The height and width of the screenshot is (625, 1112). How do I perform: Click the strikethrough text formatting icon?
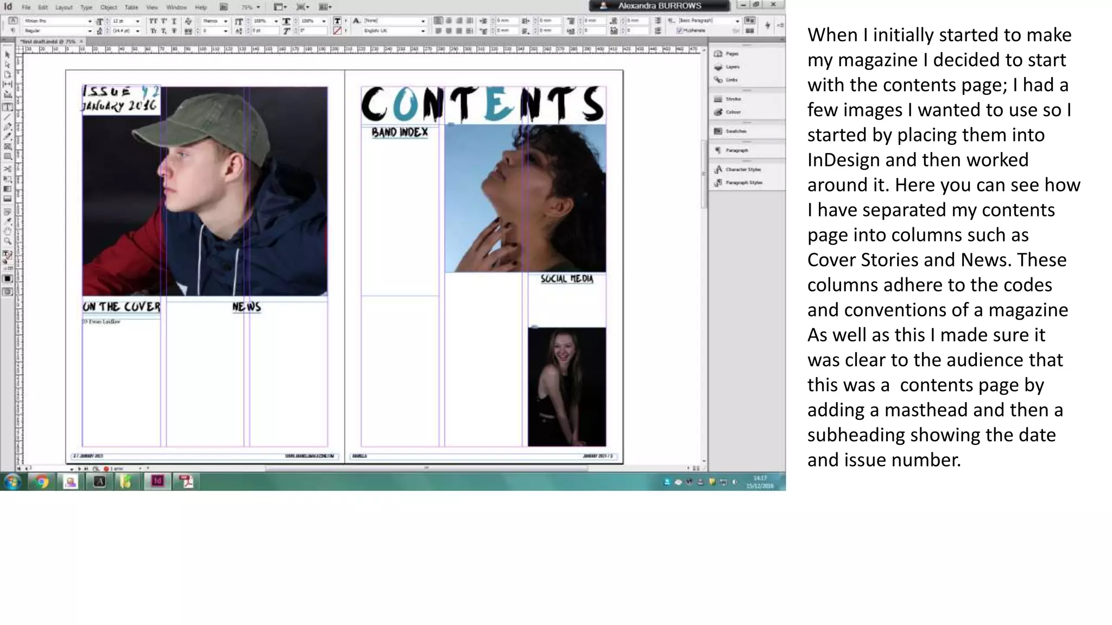(174, 31)
